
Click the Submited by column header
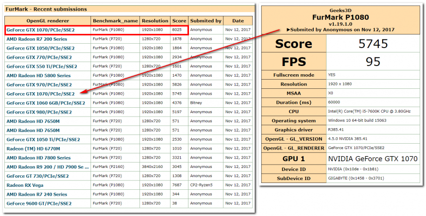(206, 21)
